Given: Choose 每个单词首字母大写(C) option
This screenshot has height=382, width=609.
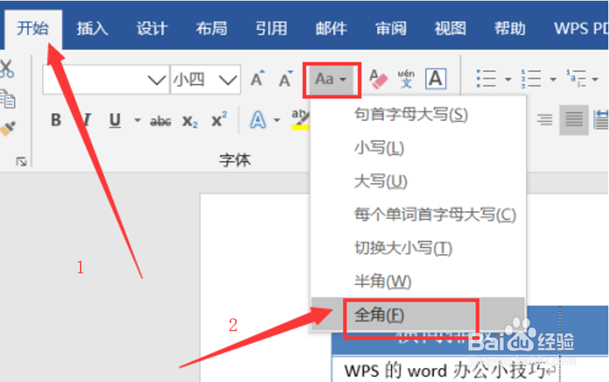Looking at the screenshot, I should tap(418, 215).
